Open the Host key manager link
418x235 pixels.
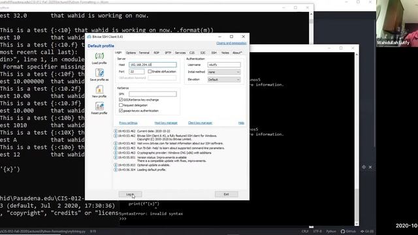tap(166, 123)
